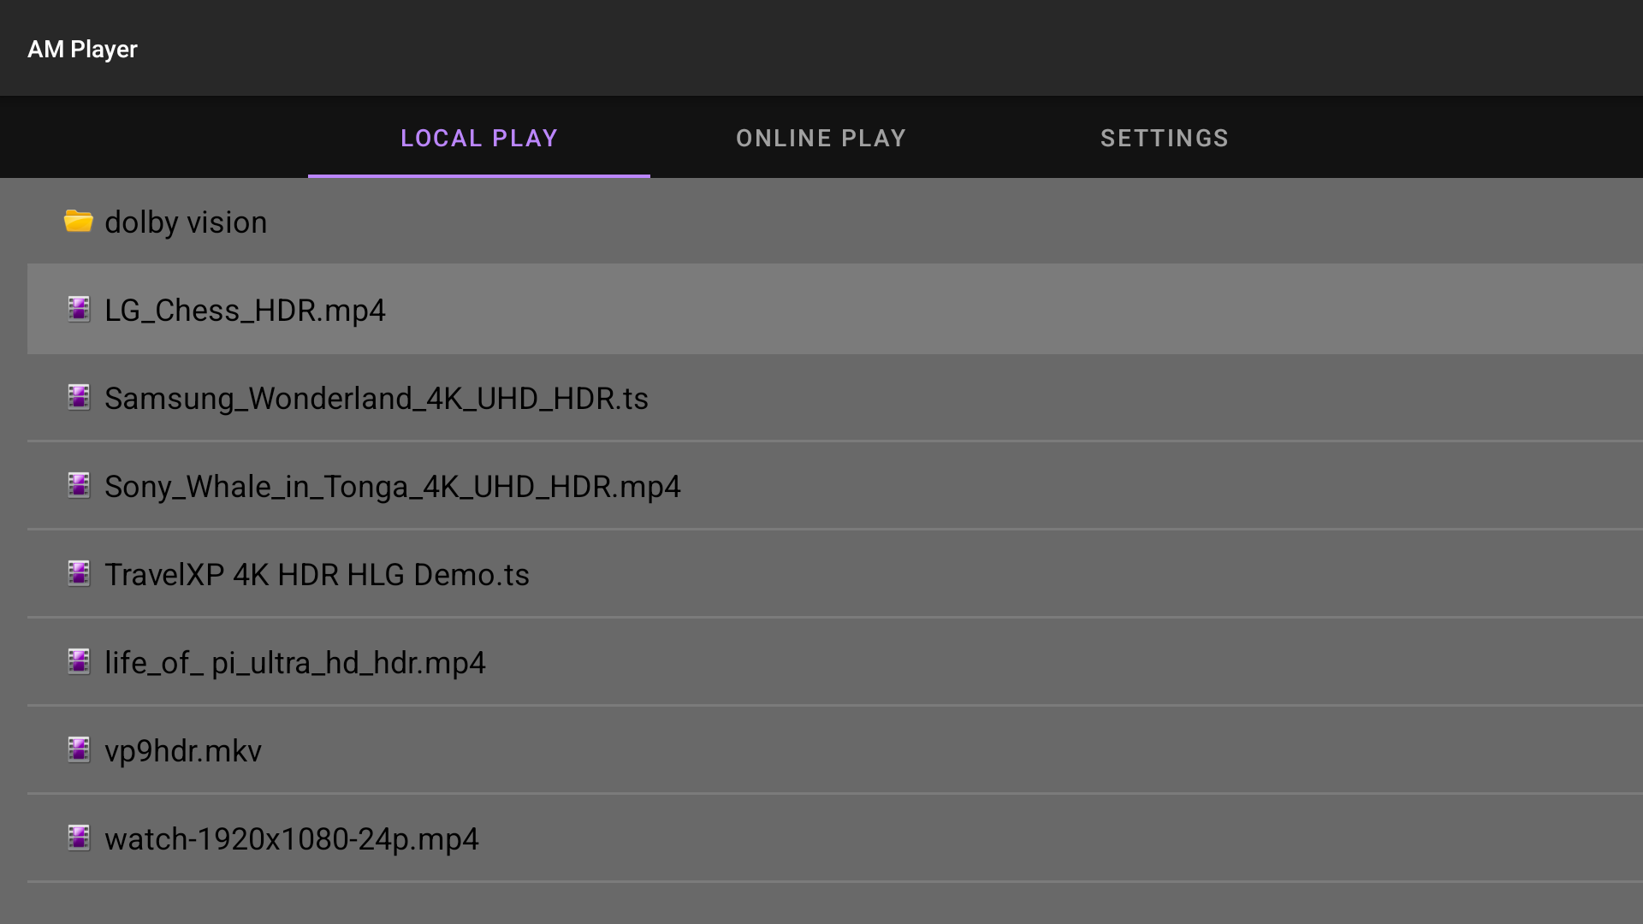Viewport: 1643px width, 924px height.
Task: Play life_of_ pi_ultra_hd_hdr.mp4
Action: (295, 663)
